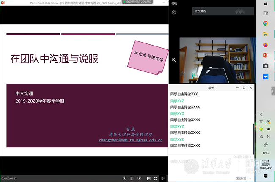The image size is (275, 182).
Task: Click the 发送(S) send button
Action: pyautogui.click(x=240, y=179)
